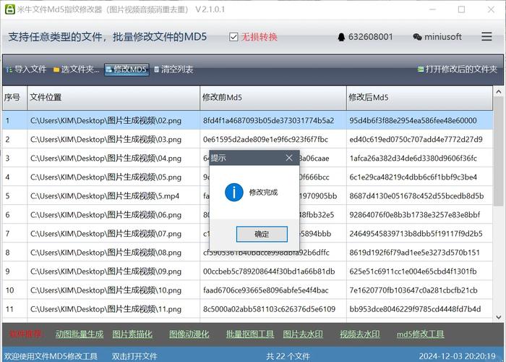Click hash 1afca26a382d34de6d3380d9606f36fc
The image size is (506, 362).
tap(413, 158)
